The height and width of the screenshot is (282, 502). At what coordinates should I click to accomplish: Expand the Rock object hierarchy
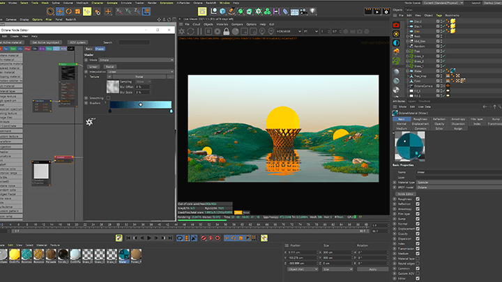pos(408,36)
